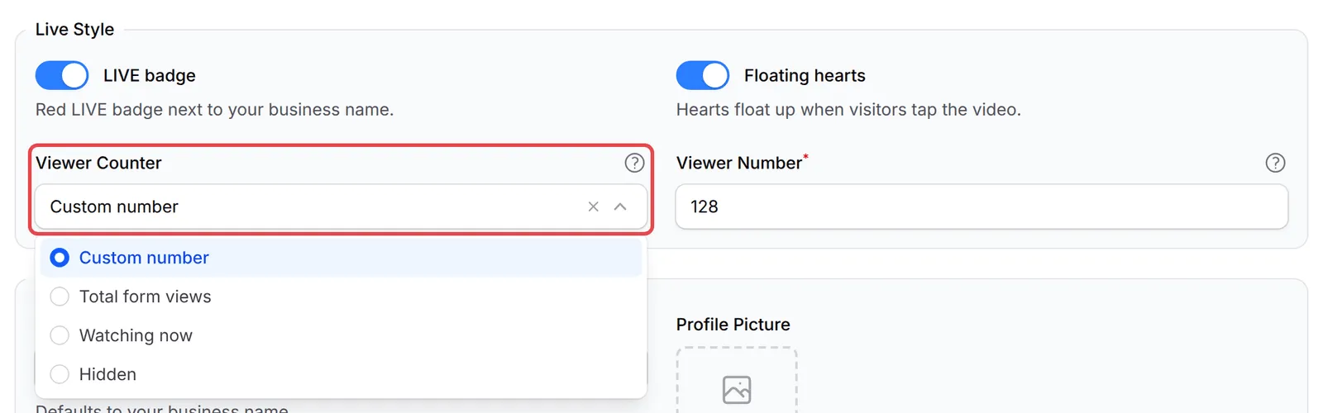Toggle the Floating hearts switch

click(703, 75)
